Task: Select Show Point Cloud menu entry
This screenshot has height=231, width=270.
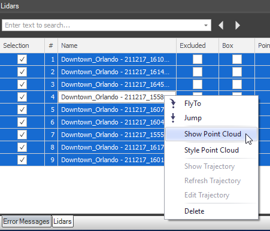Action: coord(211,134)
